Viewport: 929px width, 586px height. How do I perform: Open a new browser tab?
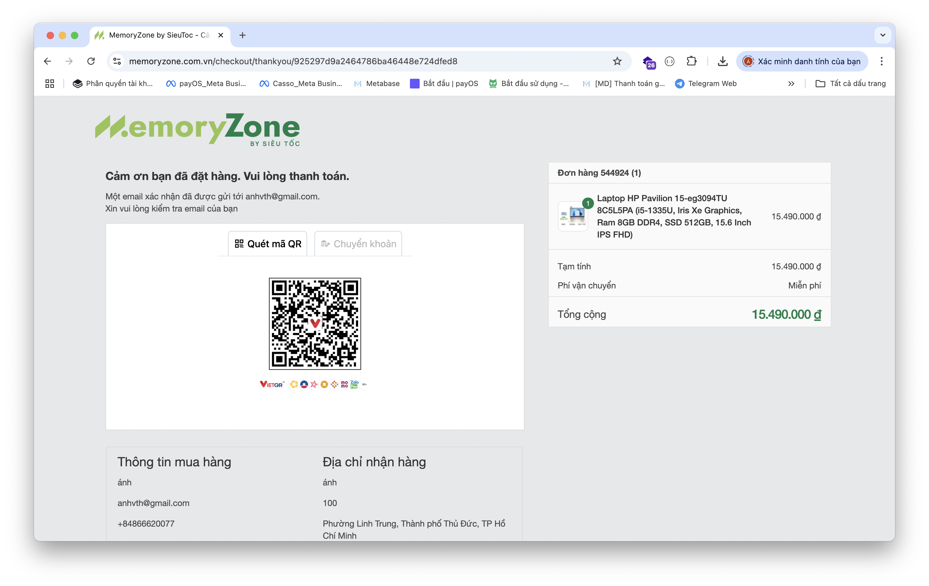242,35
